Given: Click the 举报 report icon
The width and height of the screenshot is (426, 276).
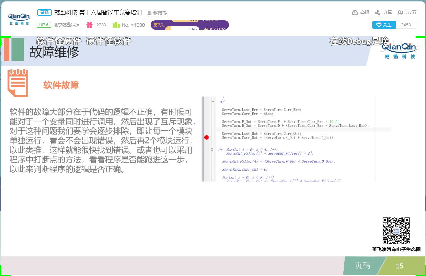Looking at the screenshot, I should point(355,12).
